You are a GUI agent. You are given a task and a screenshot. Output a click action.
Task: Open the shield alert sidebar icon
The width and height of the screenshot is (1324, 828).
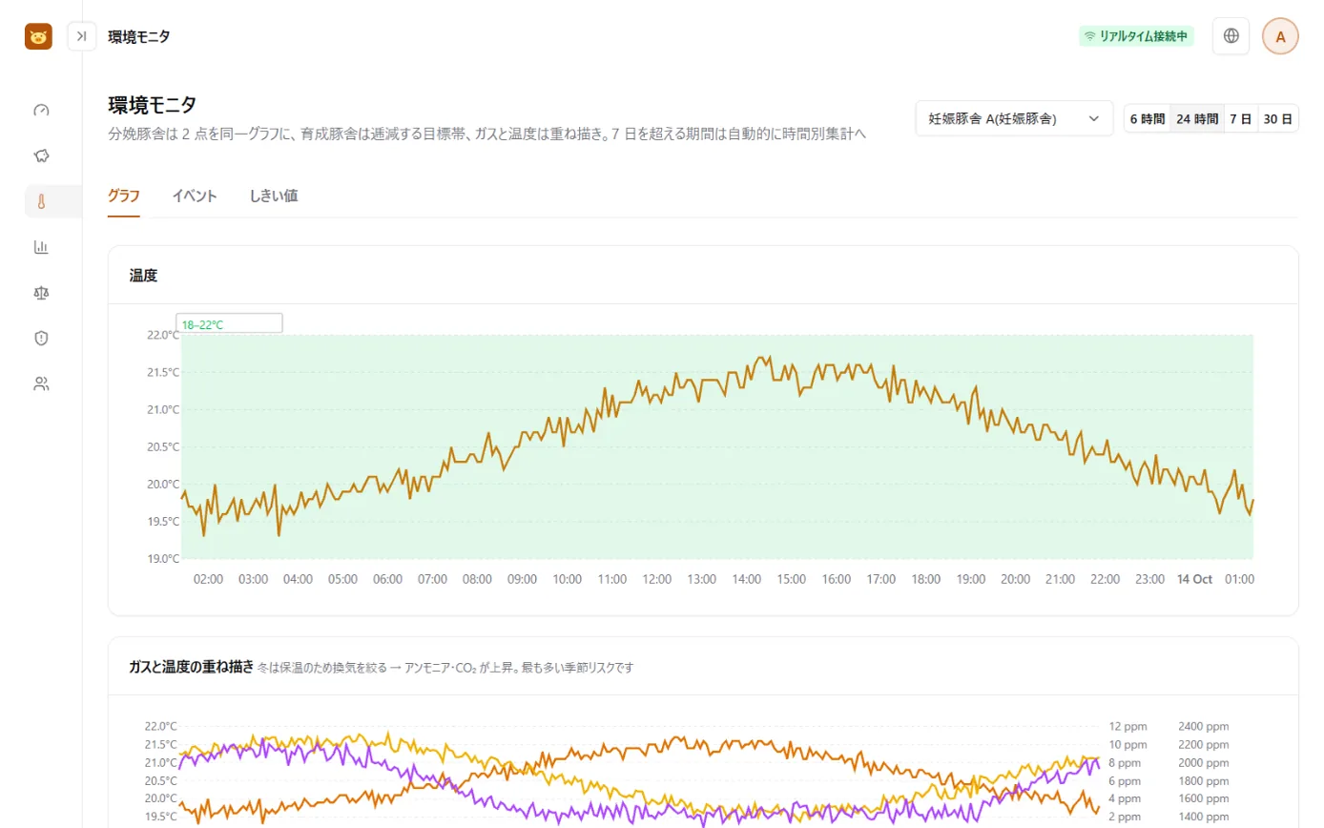pyautogui.click(x=41, y=338)
